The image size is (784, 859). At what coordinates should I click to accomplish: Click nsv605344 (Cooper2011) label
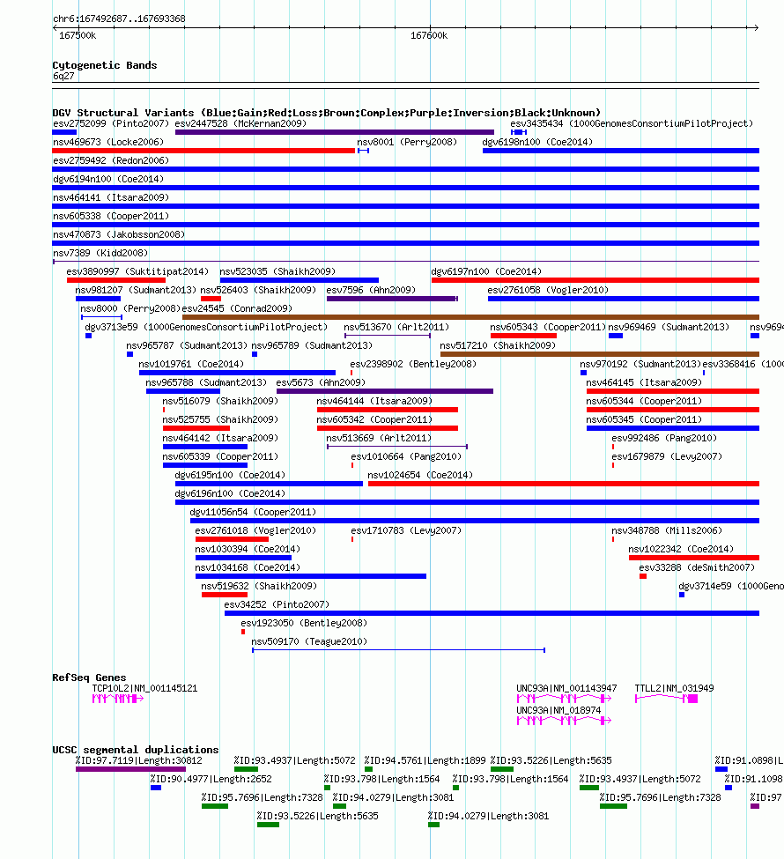pyautogui.click(x=644, y=402)
